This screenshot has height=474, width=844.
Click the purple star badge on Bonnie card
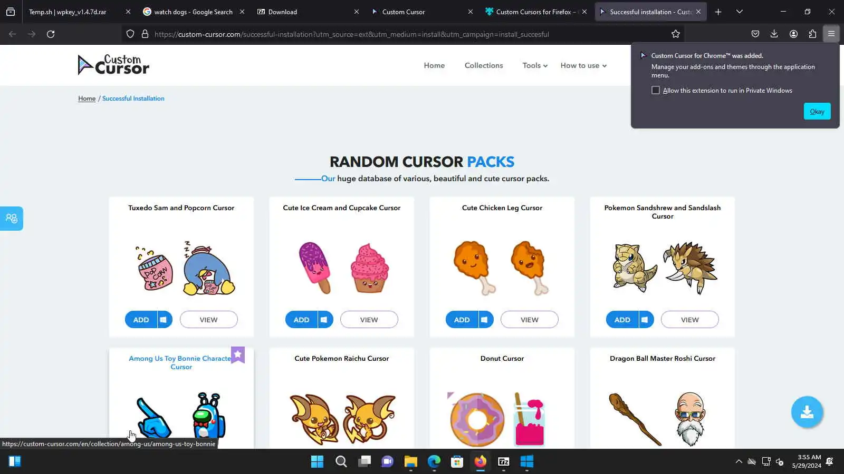[x=238, y=354]
